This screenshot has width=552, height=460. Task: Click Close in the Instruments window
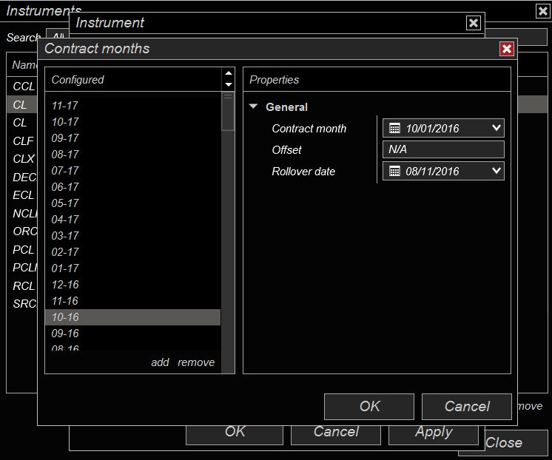503,443
